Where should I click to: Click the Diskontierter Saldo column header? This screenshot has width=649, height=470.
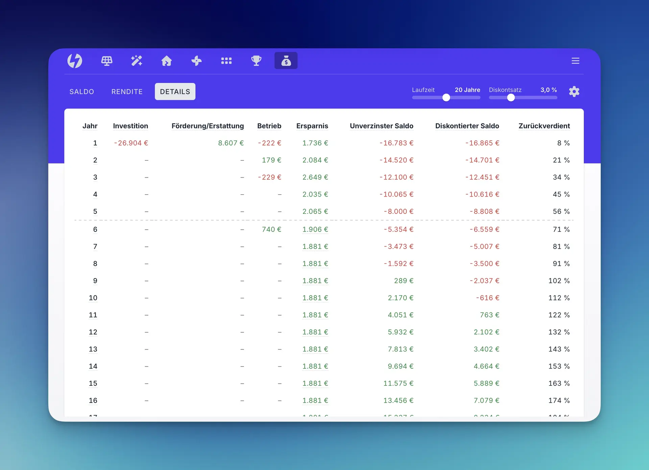click(467, 126)
